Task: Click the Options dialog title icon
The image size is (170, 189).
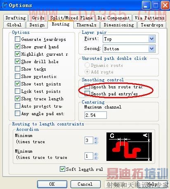Action: click(x=4, y=5)
